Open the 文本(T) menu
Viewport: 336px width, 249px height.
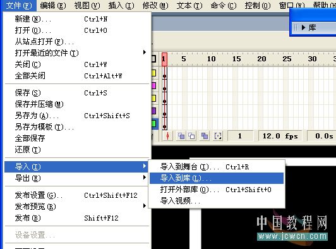tap(189, 6)
